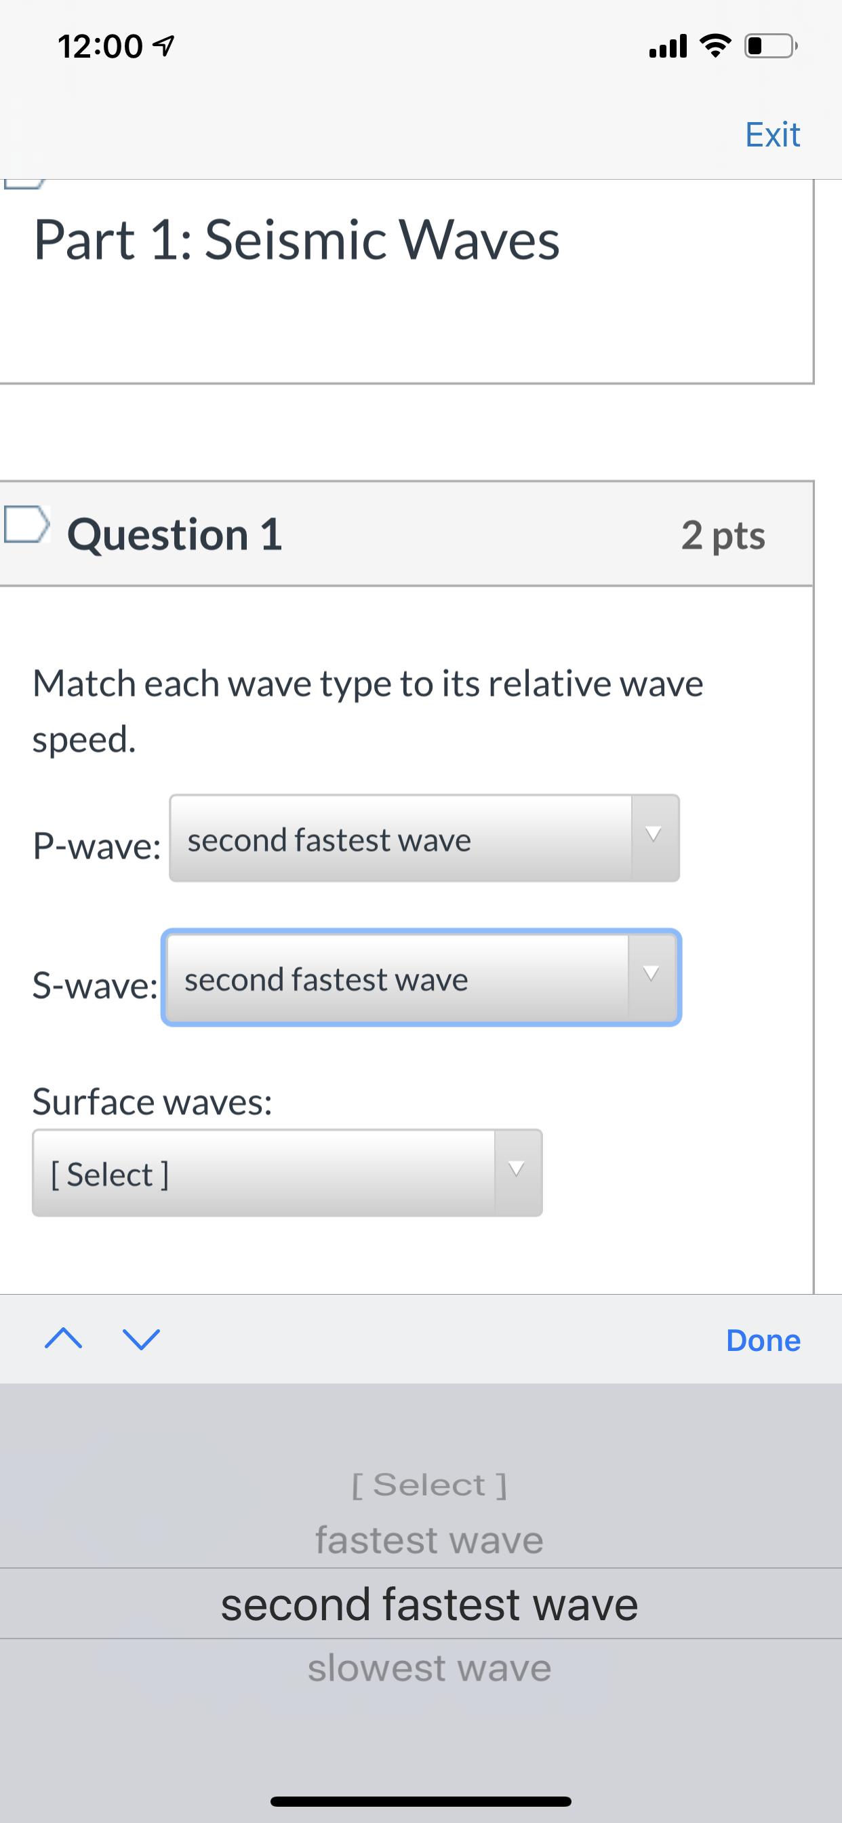The image size is (842, 1823).
Task: Exit the quiz via Exit link
Action: (x=773, y=134)
